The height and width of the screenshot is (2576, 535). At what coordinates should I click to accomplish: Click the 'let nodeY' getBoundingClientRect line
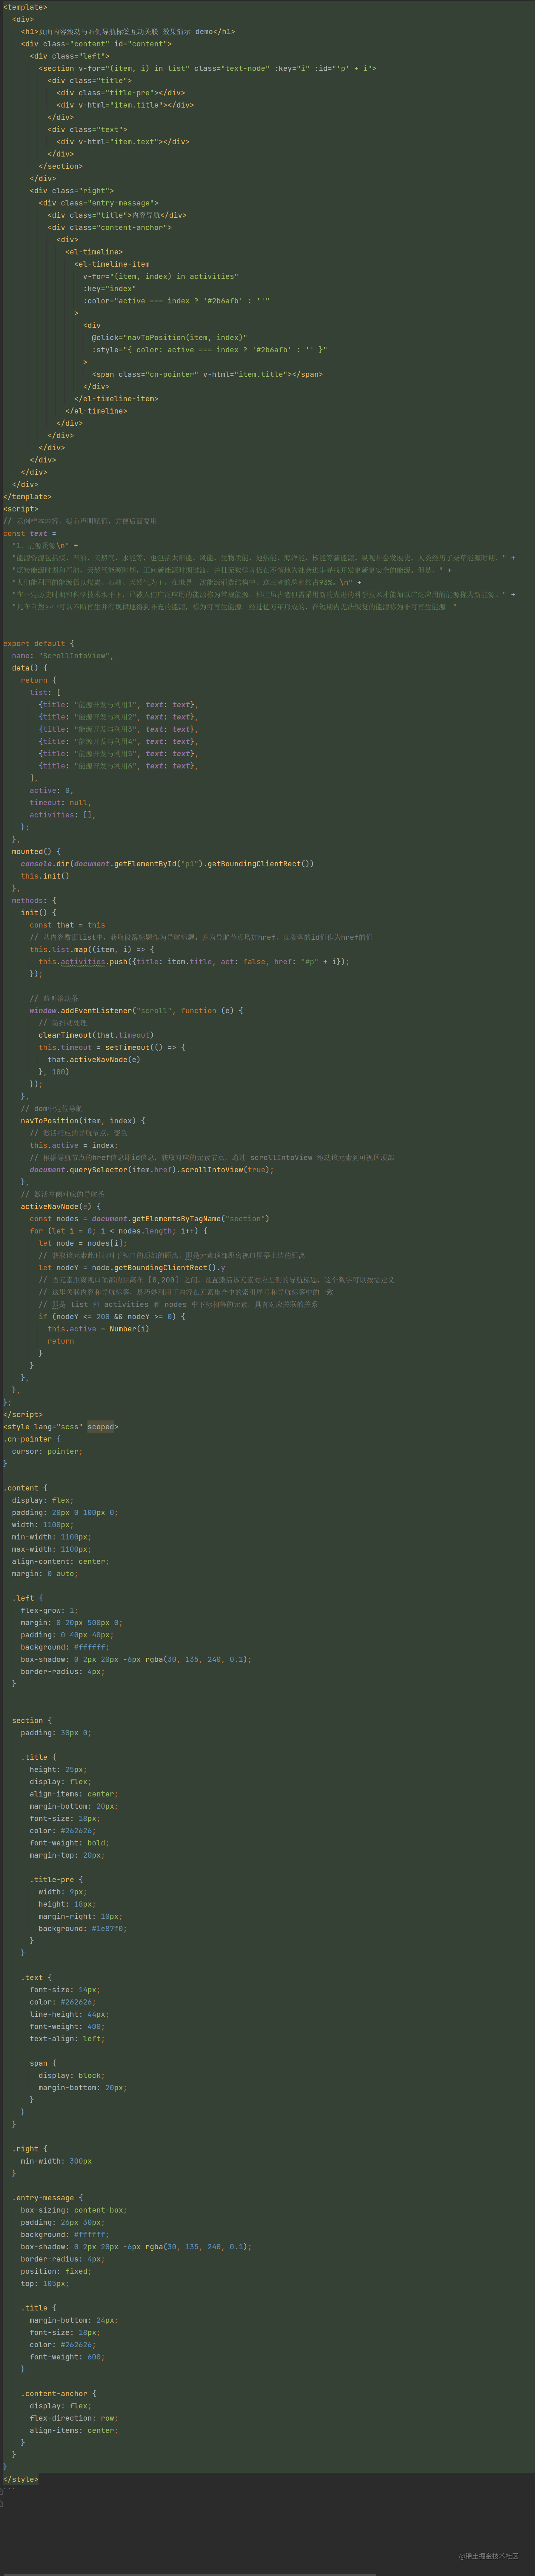click(x=132, y=1268)
